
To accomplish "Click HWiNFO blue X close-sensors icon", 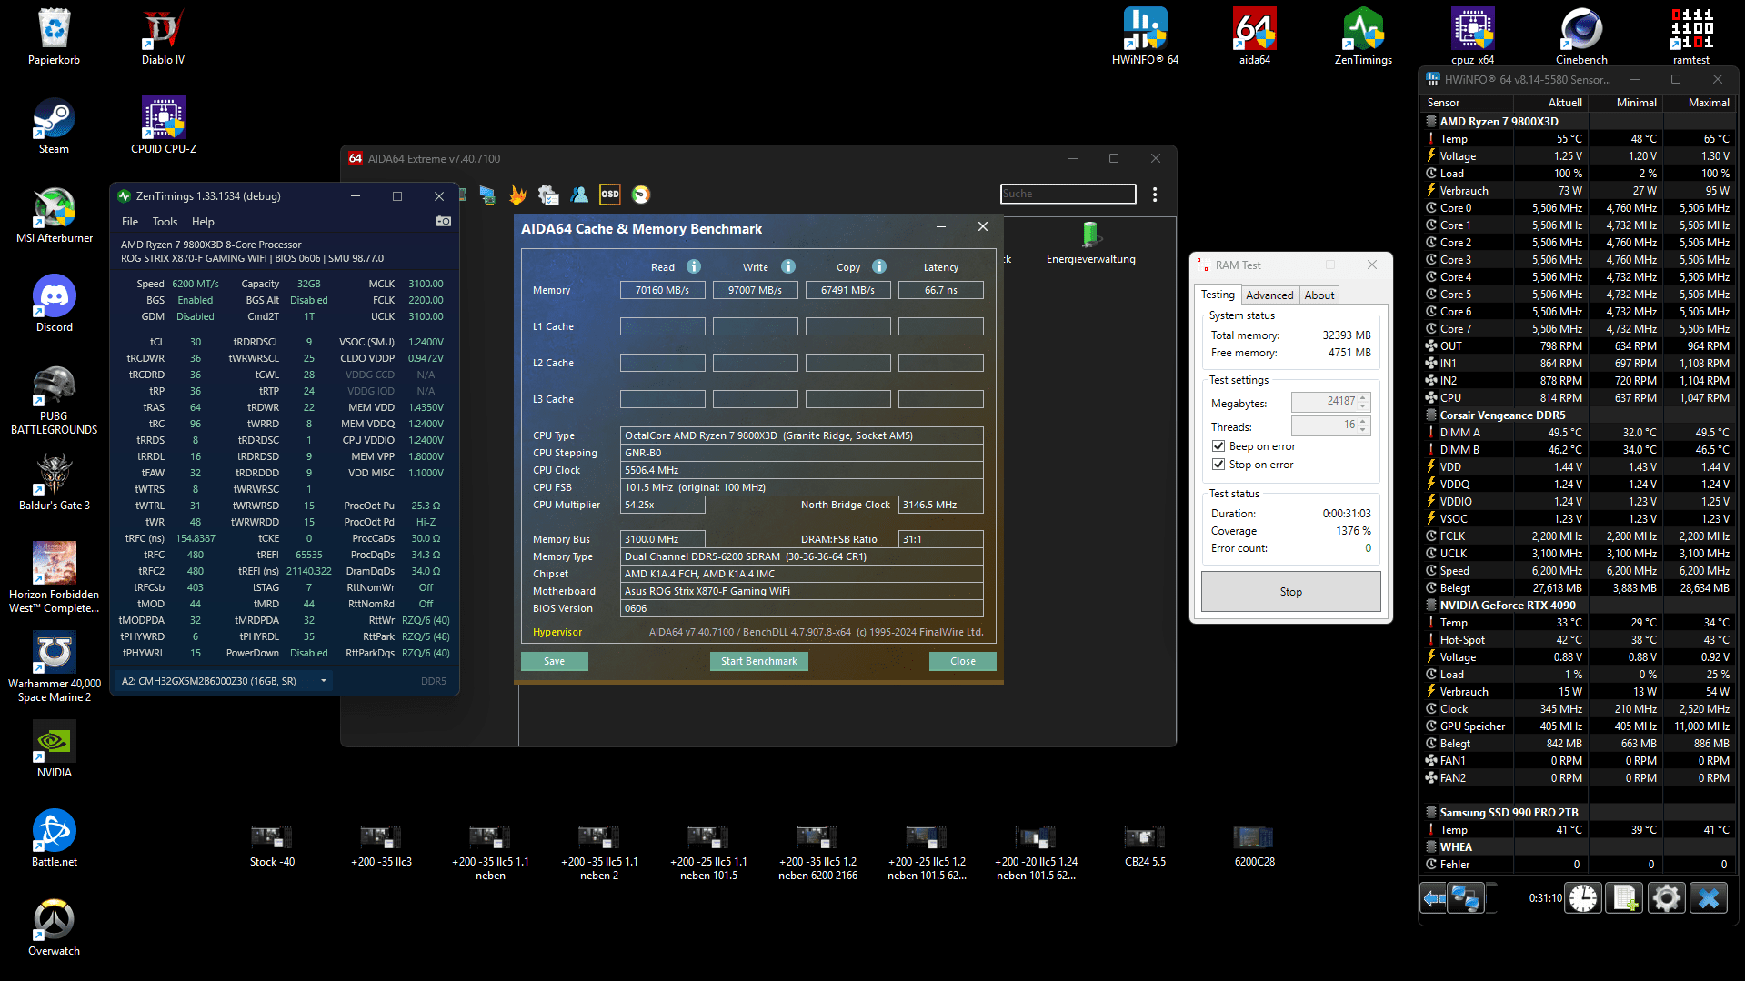I will [x=1709, y=898].
